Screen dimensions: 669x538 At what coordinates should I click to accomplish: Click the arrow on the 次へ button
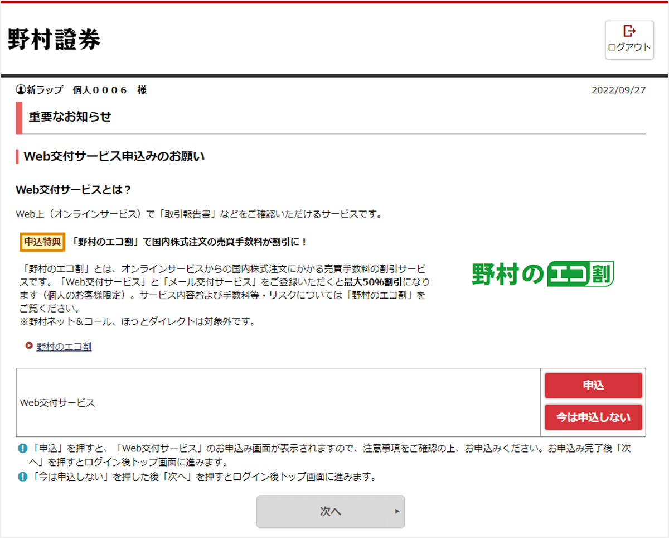(x=397, y=511)
